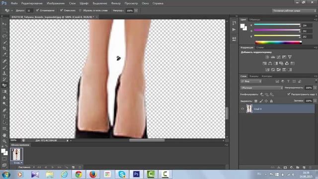Viewport: 318px width, 179px height.
Task: Open the Изображение menu
Action: [56, 3]
